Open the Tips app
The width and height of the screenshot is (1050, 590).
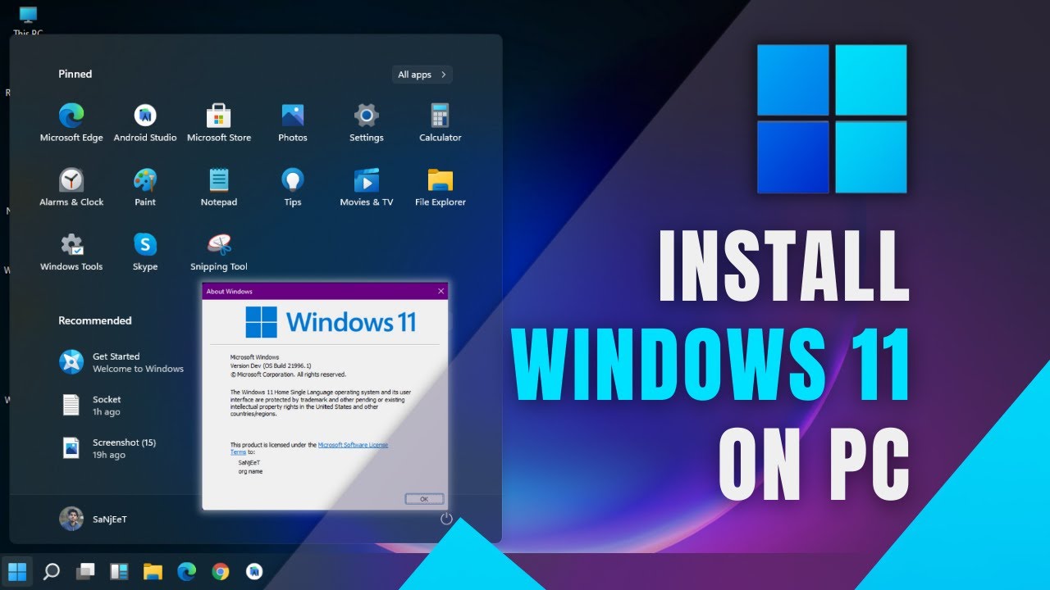[x=293, y=188]
